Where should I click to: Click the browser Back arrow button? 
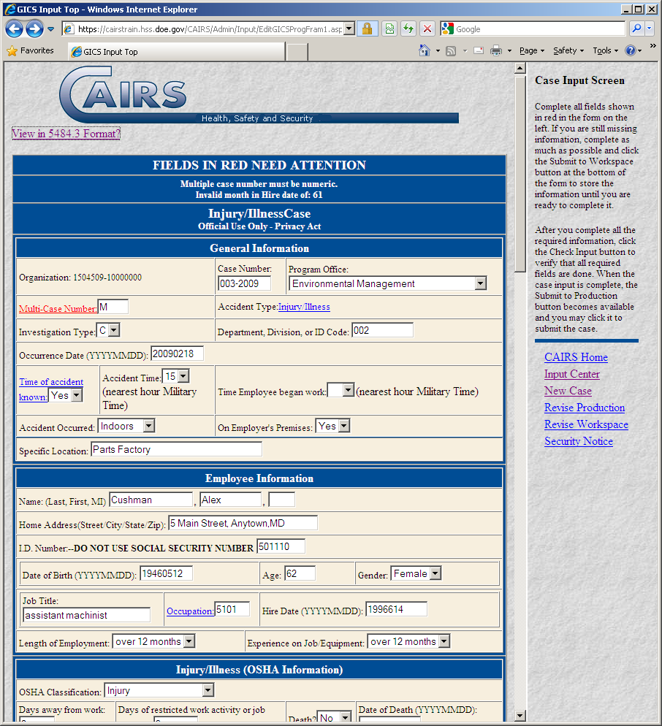[x=15, y=28]
